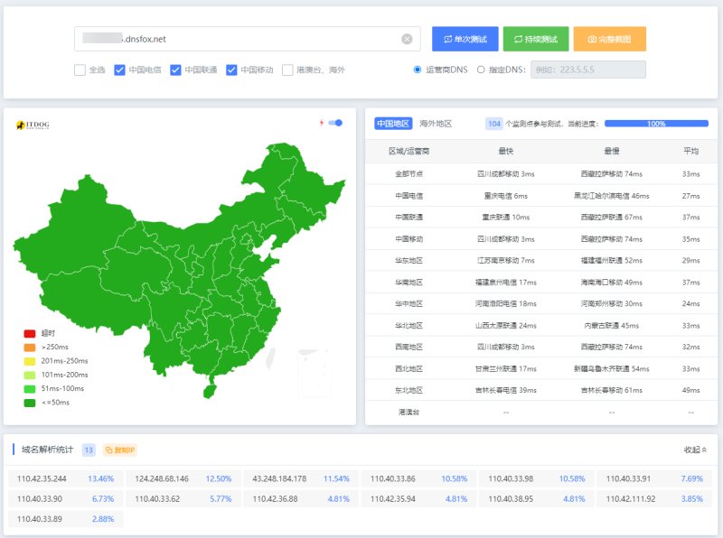This screenshot has height=538, width=723.
Task: Start 持续测试 continuous testing
Action: point(536,39)
